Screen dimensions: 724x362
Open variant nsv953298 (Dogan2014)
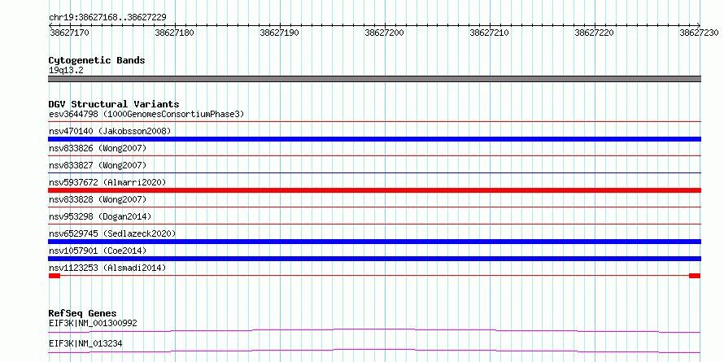[100, 216]
